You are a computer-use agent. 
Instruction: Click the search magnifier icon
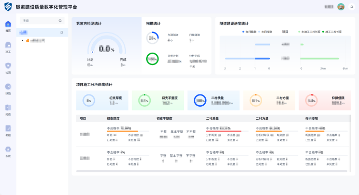coord(60,21)
